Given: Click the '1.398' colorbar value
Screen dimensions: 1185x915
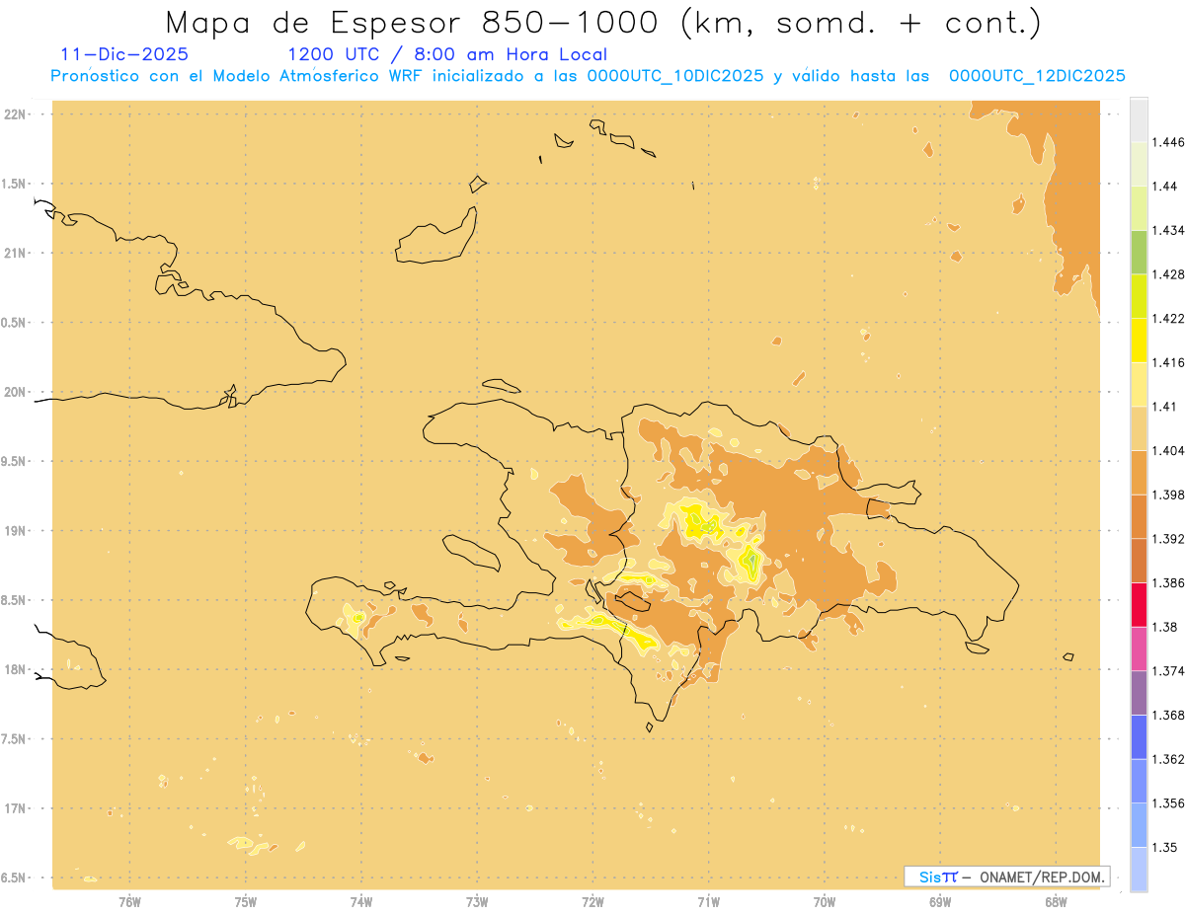Looking at the screenshot, I should [x=1167, y=495].
